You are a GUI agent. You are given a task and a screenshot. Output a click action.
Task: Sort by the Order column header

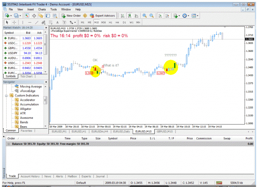(11, 139)
